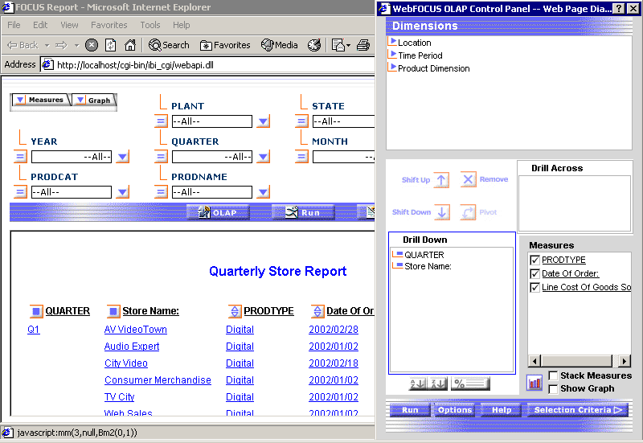
Task: Click the Shift Down arrow icon
Action: 442,212
